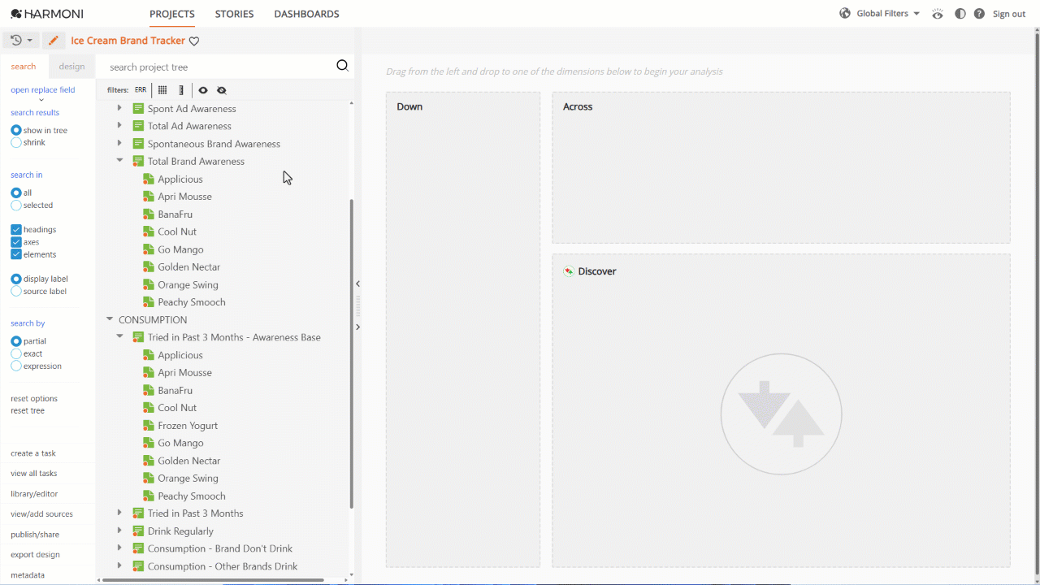Choose the exact search option
1040x585 pixels.
[x=16, y=353]
